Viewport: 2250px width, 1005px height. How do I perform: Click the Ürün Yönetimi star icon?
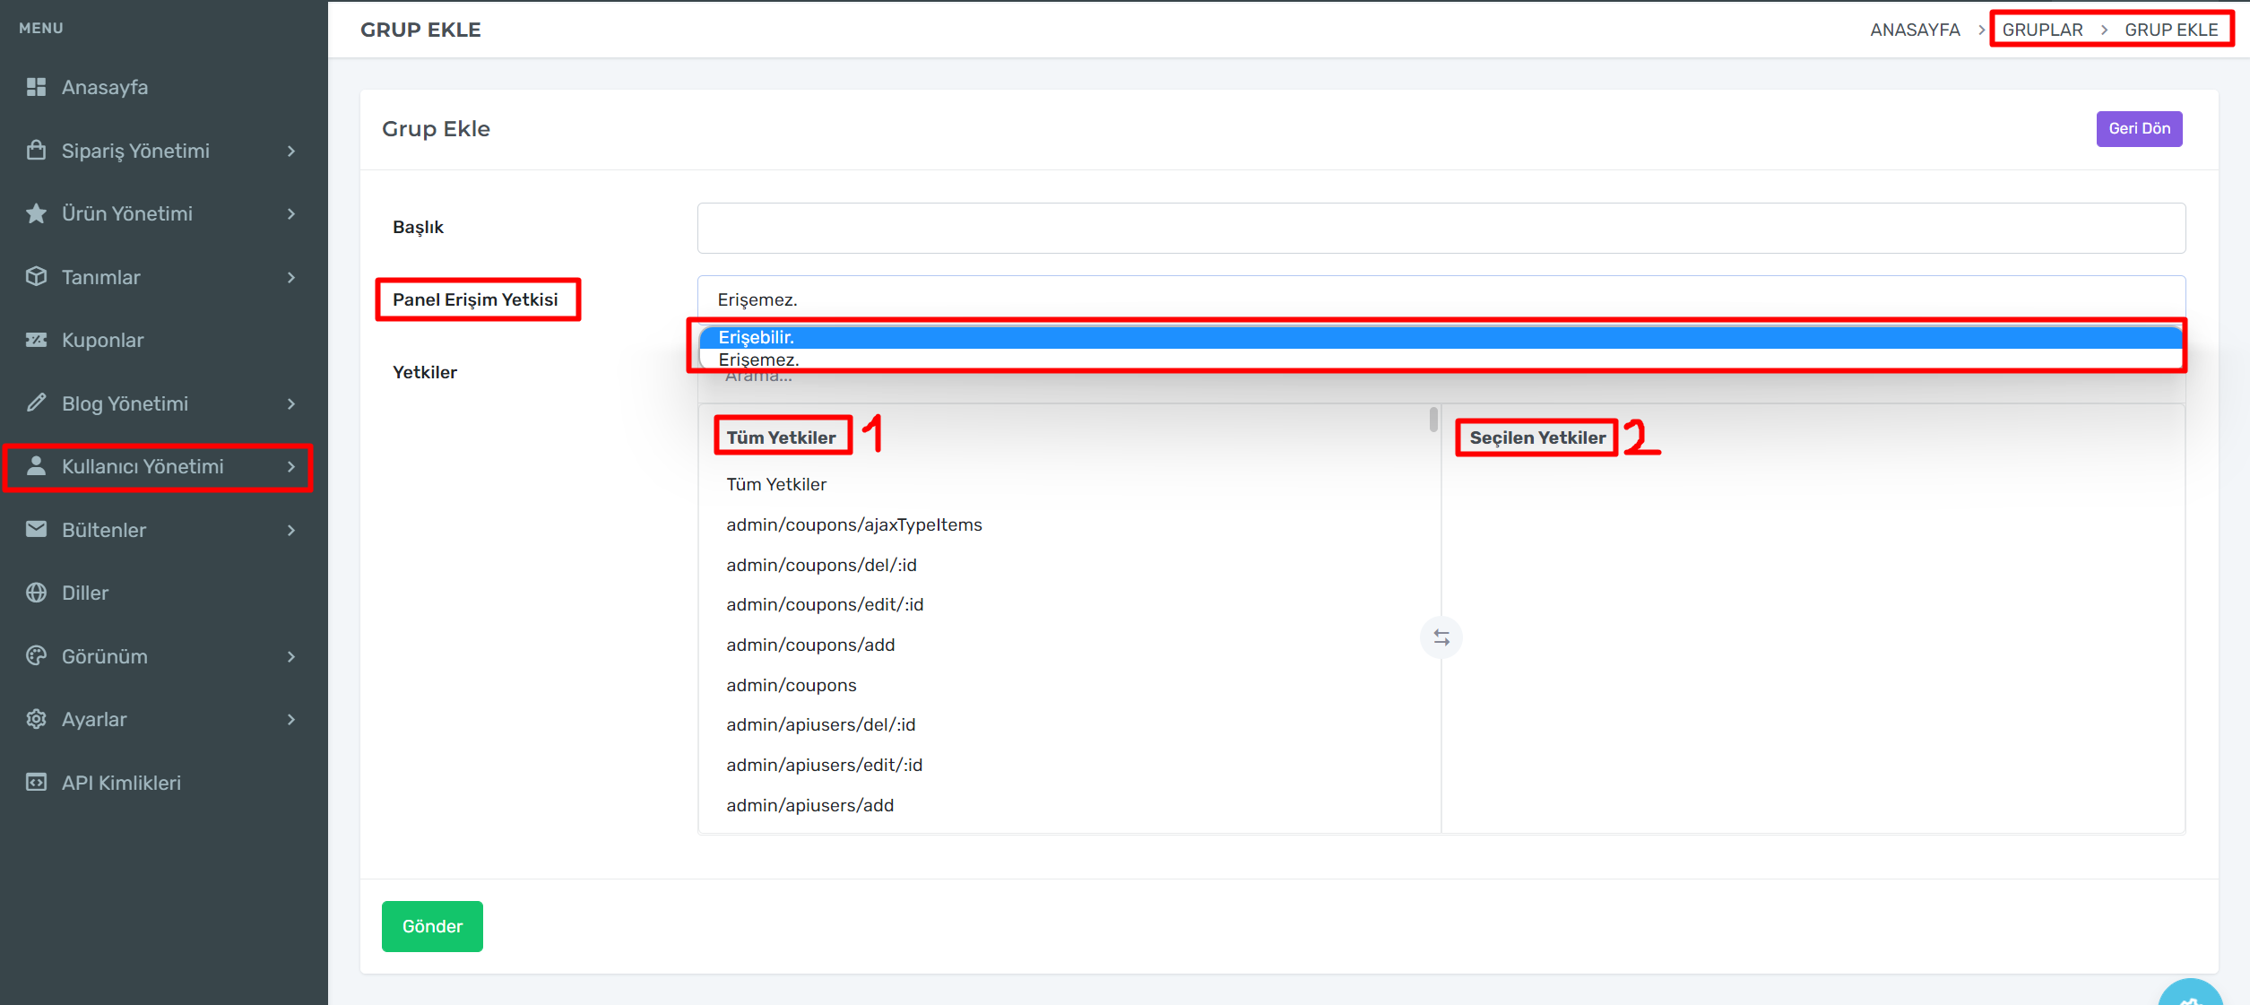click(36, 213)
